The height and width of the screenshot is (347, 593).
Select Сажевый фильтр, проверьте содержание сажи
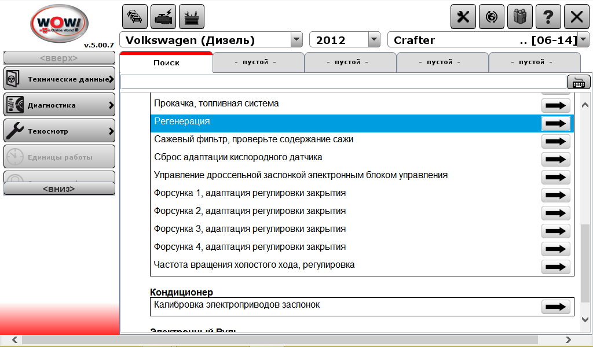point(254,139)
